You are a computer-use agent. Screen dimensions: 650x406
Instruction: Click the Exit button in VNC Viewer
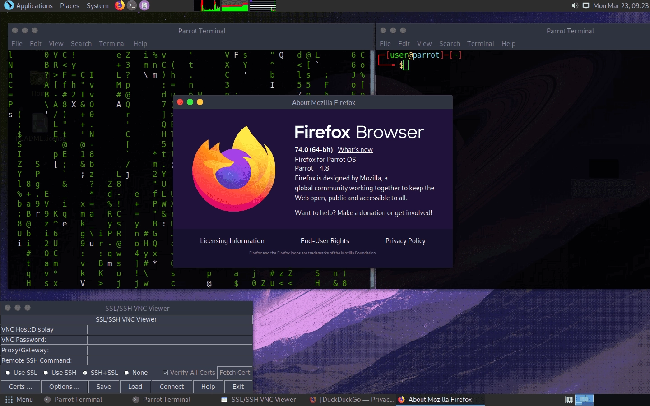(x=238, y=387)
